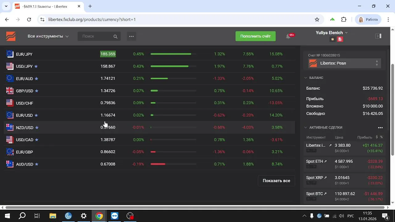Expand the 'Все инструменты' dropdown

(x=48, y=36)
